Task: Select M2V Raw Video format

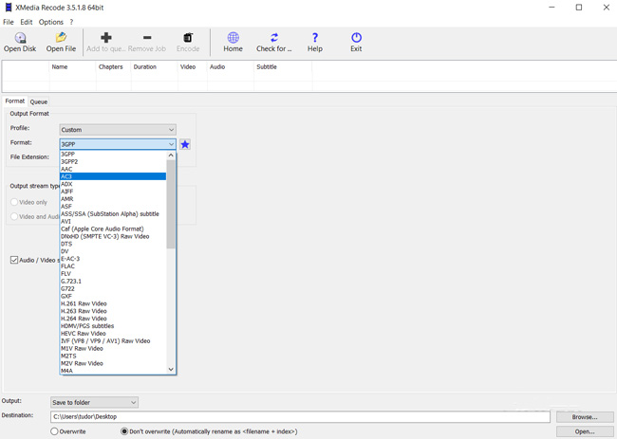Action: point(113,363)
